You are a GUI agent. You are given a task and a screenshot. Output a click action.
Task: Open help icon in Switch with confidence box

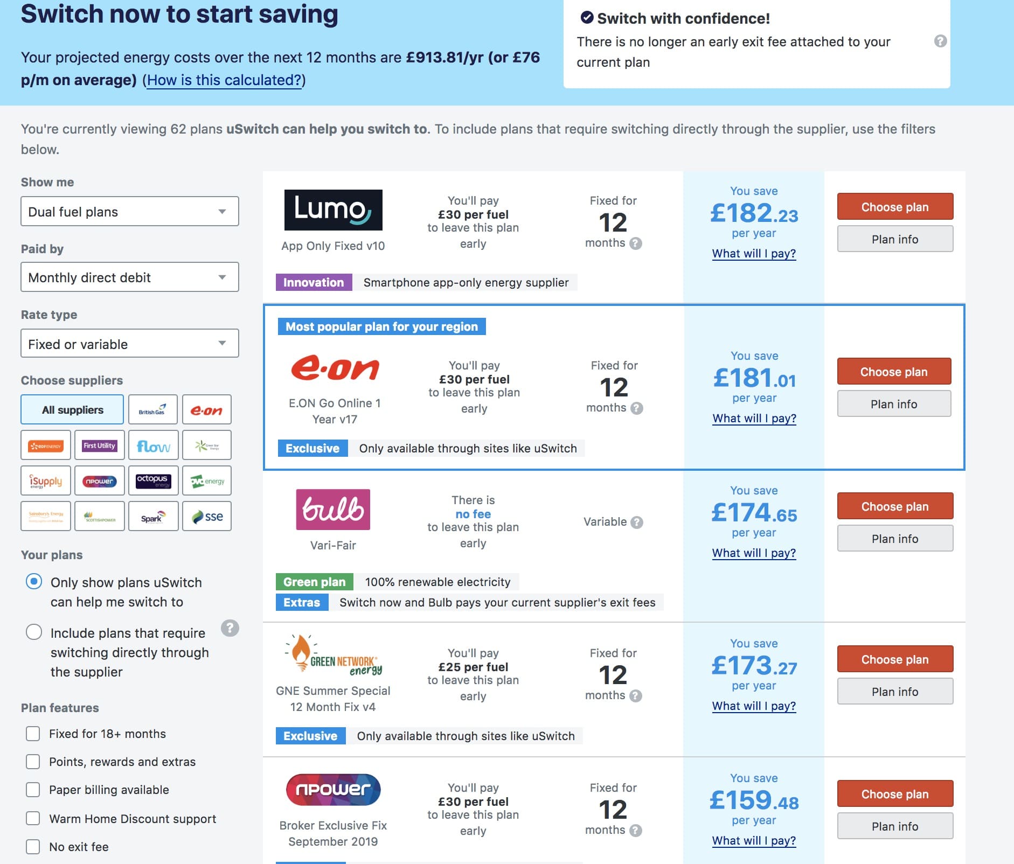click(x=940, y=41)
